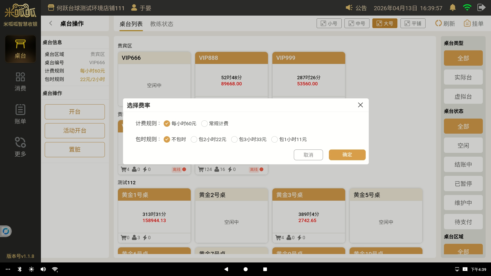Choose 包3小时33元 package option

click(x=234, y=140)
